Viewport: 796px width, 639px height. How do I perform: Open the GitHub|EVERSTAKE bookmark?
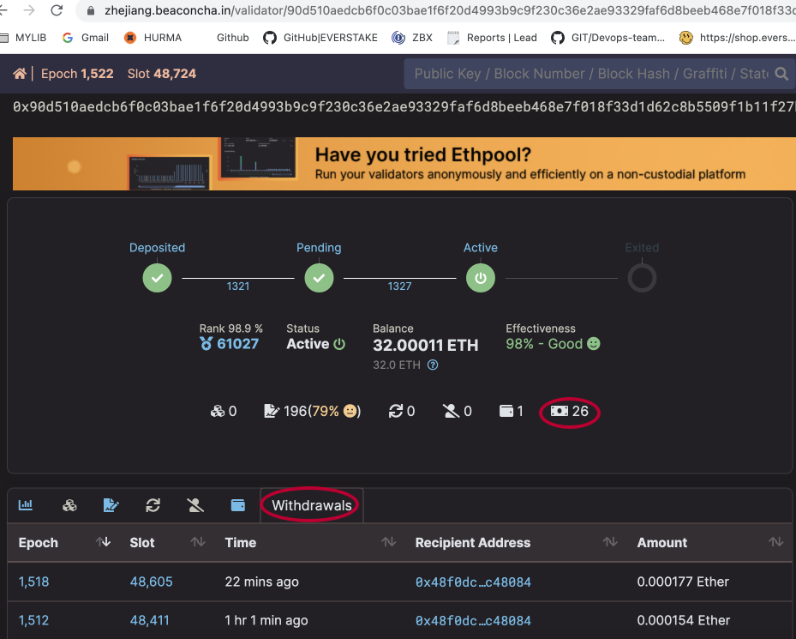[320, 38]
